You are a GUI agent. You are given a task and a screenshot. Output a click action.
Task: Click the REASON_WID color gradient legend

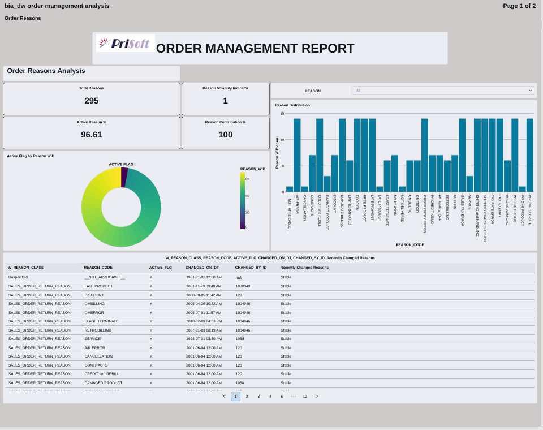click(243, 201)
